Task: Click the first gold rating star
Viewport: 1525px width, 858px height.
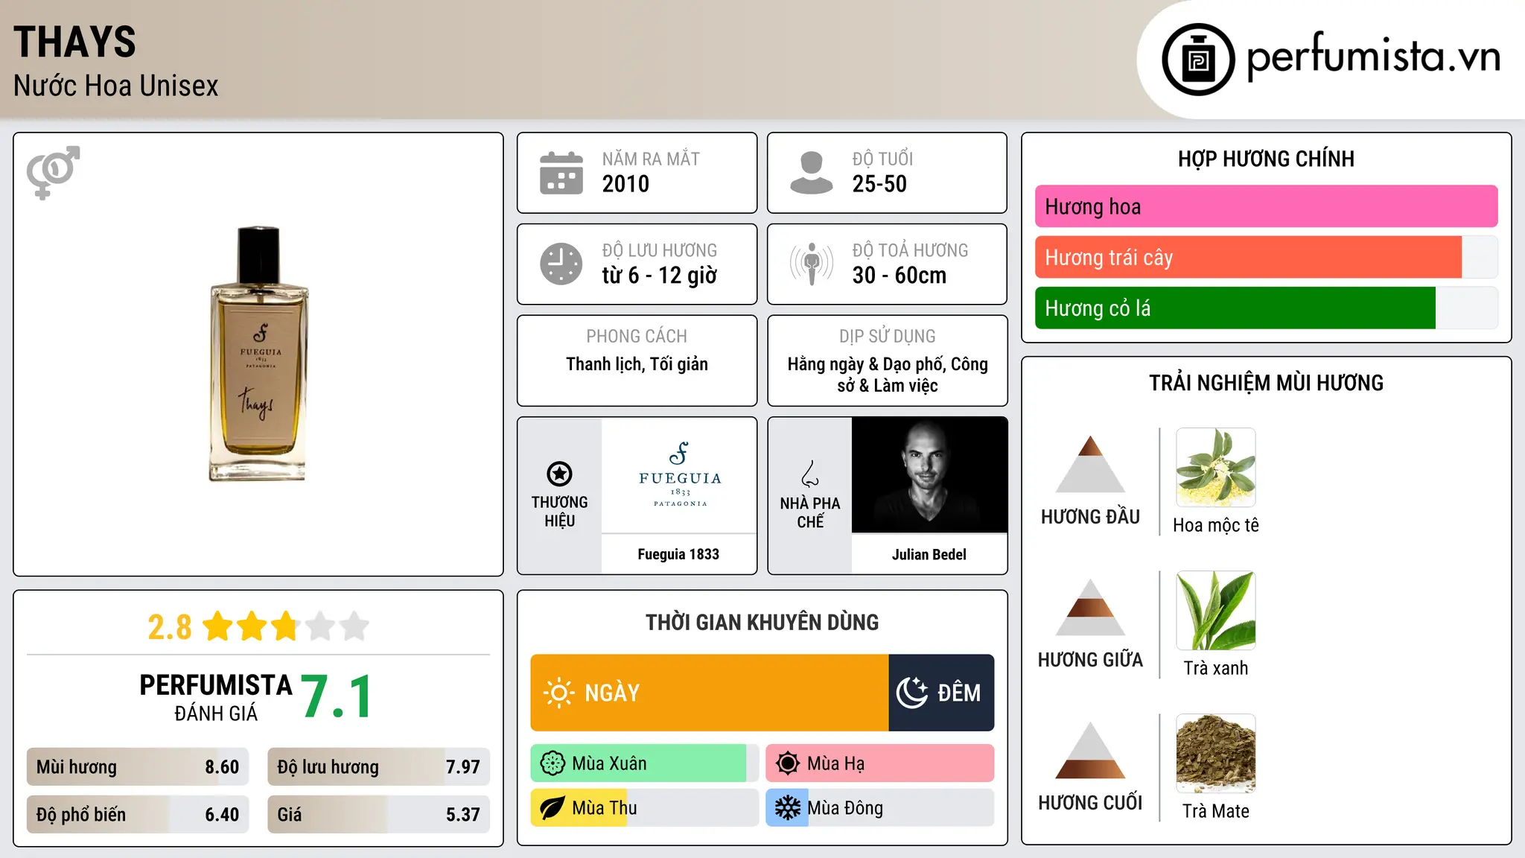Action: point(218,626)
